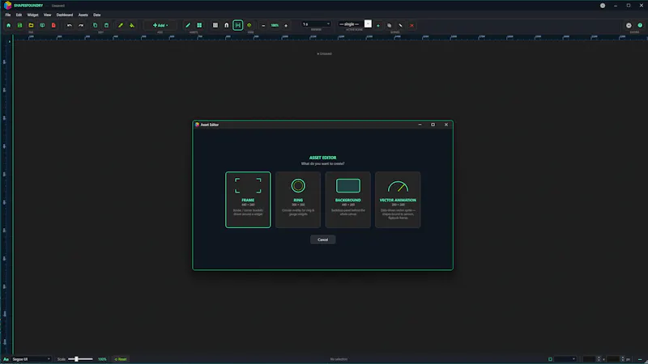Click the zoom out minus button

[263, 25]
